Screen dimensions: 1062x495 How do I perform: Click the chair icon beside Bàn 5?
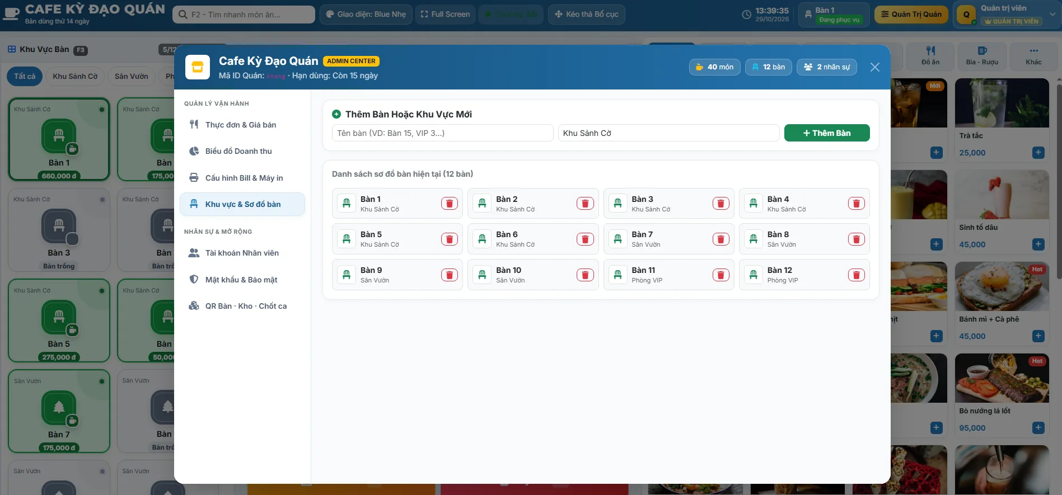(347, 239)
